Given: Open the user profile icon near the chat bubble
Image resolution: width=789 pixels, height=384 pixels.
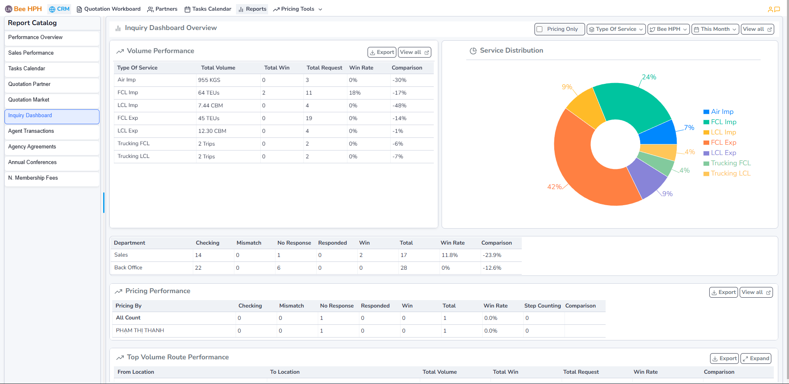Looking at the screenshot, I should (x=770, y=9).
